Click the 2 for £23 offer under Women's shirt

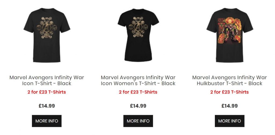click(138, 92)
